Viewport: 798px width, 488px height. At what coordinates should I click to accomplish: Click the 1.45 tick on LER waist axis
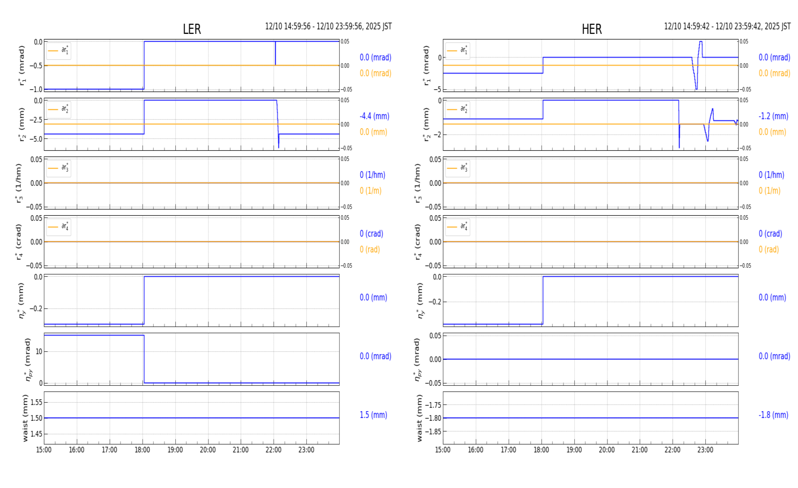pos(36,434)
